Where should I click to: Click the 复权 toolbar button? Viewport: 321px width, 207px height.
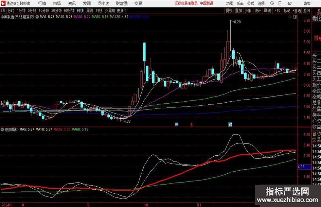click(229, 11)
